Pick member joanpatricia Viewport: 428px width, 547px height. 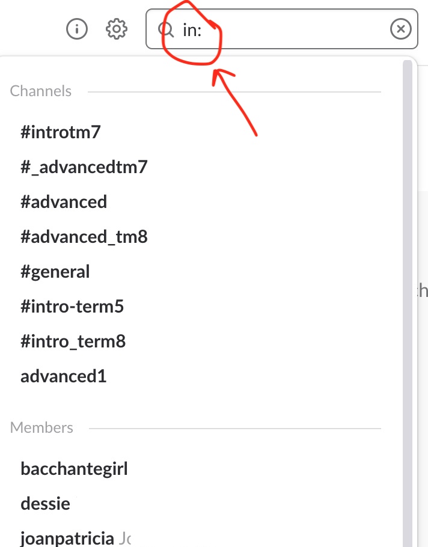(x=67, y=537)
